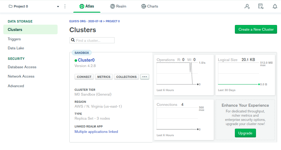Click the DATA STORAGE section header
The width and height of the screenshot is (281, 150).
click(x=20, y=21)
